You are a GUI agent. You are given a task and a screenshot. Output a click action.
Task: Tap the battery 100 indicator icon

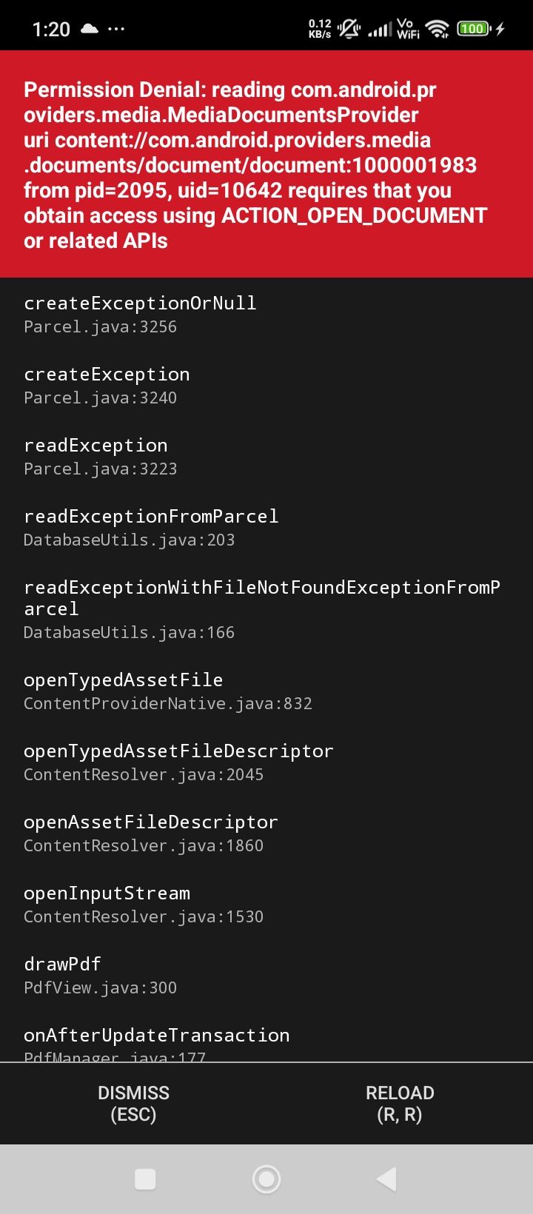473,29
